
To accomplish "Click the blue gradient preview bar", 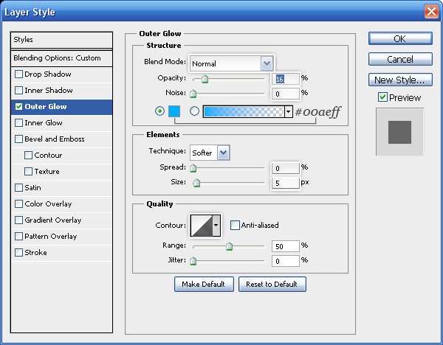I will click(244, 112).
